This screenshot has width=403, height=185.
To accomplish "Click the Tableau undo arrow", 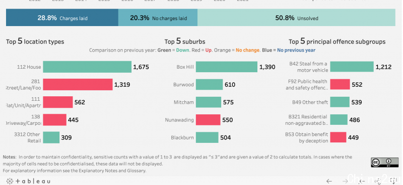I will tap(329, 181).
